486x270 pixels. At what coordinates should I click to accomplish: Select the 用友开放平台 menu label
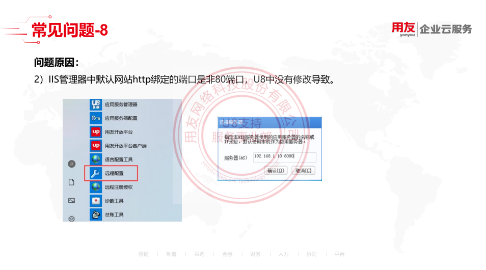pos(119,132)
